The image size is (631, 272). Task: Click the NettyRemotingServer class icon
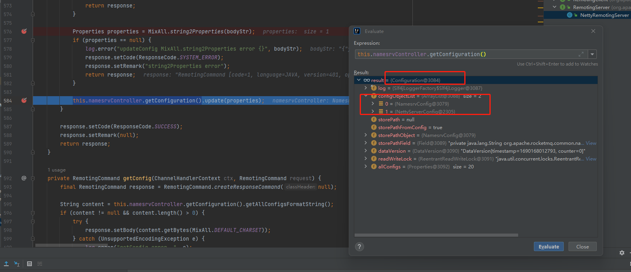click(x=570, y=15)
